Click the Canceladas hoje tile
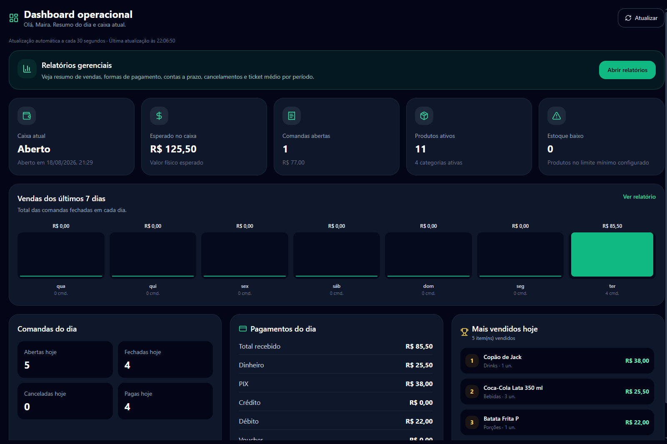Image resolution: width=667 pixels, height=444 pixels. point(65,401)
